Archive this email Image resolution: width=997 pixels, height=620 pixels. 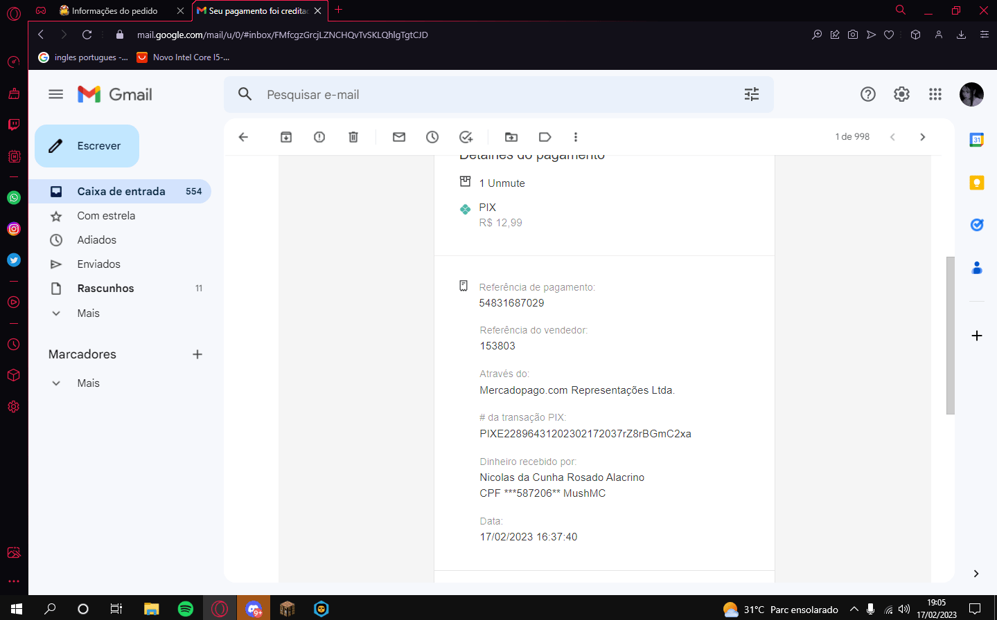pyautogui.click(x=286, y=137)
